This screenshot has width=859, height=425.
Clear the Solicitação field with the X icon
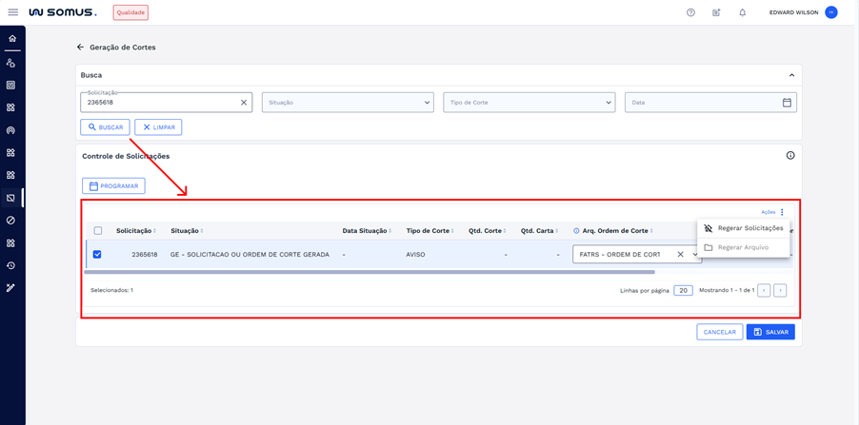point(244,103)
